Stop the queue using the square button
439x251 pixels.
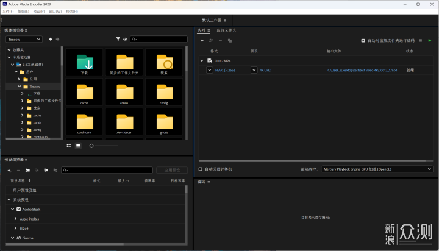(421, 41)
